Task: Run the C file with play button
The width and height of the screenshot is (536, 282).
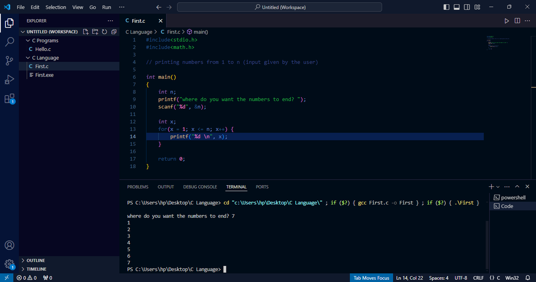Action: pos(507,21)
